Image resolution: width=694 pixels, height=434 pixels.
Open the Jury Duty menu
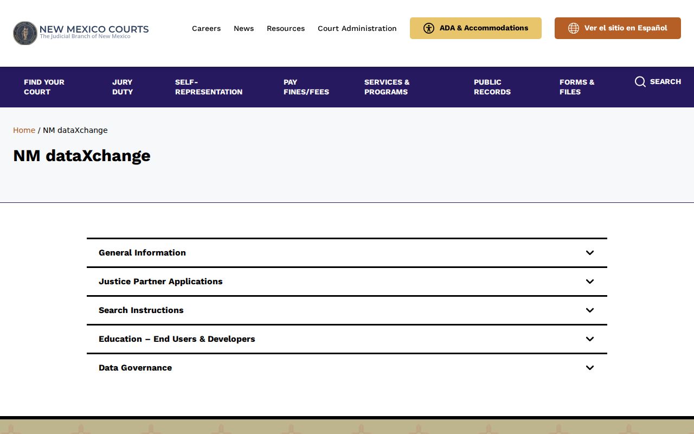123,87
